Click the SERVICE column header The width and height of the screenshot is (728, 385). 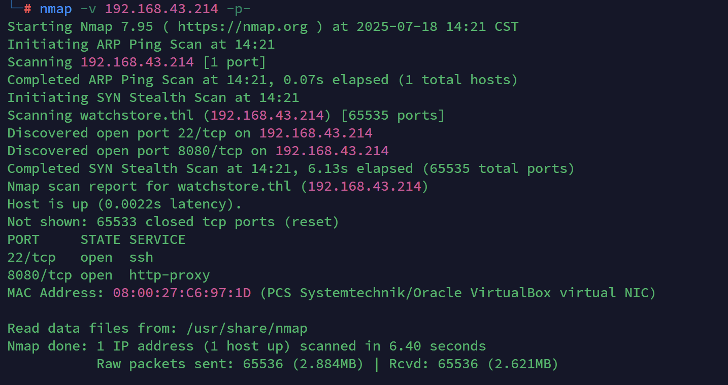tap(157, 239)
